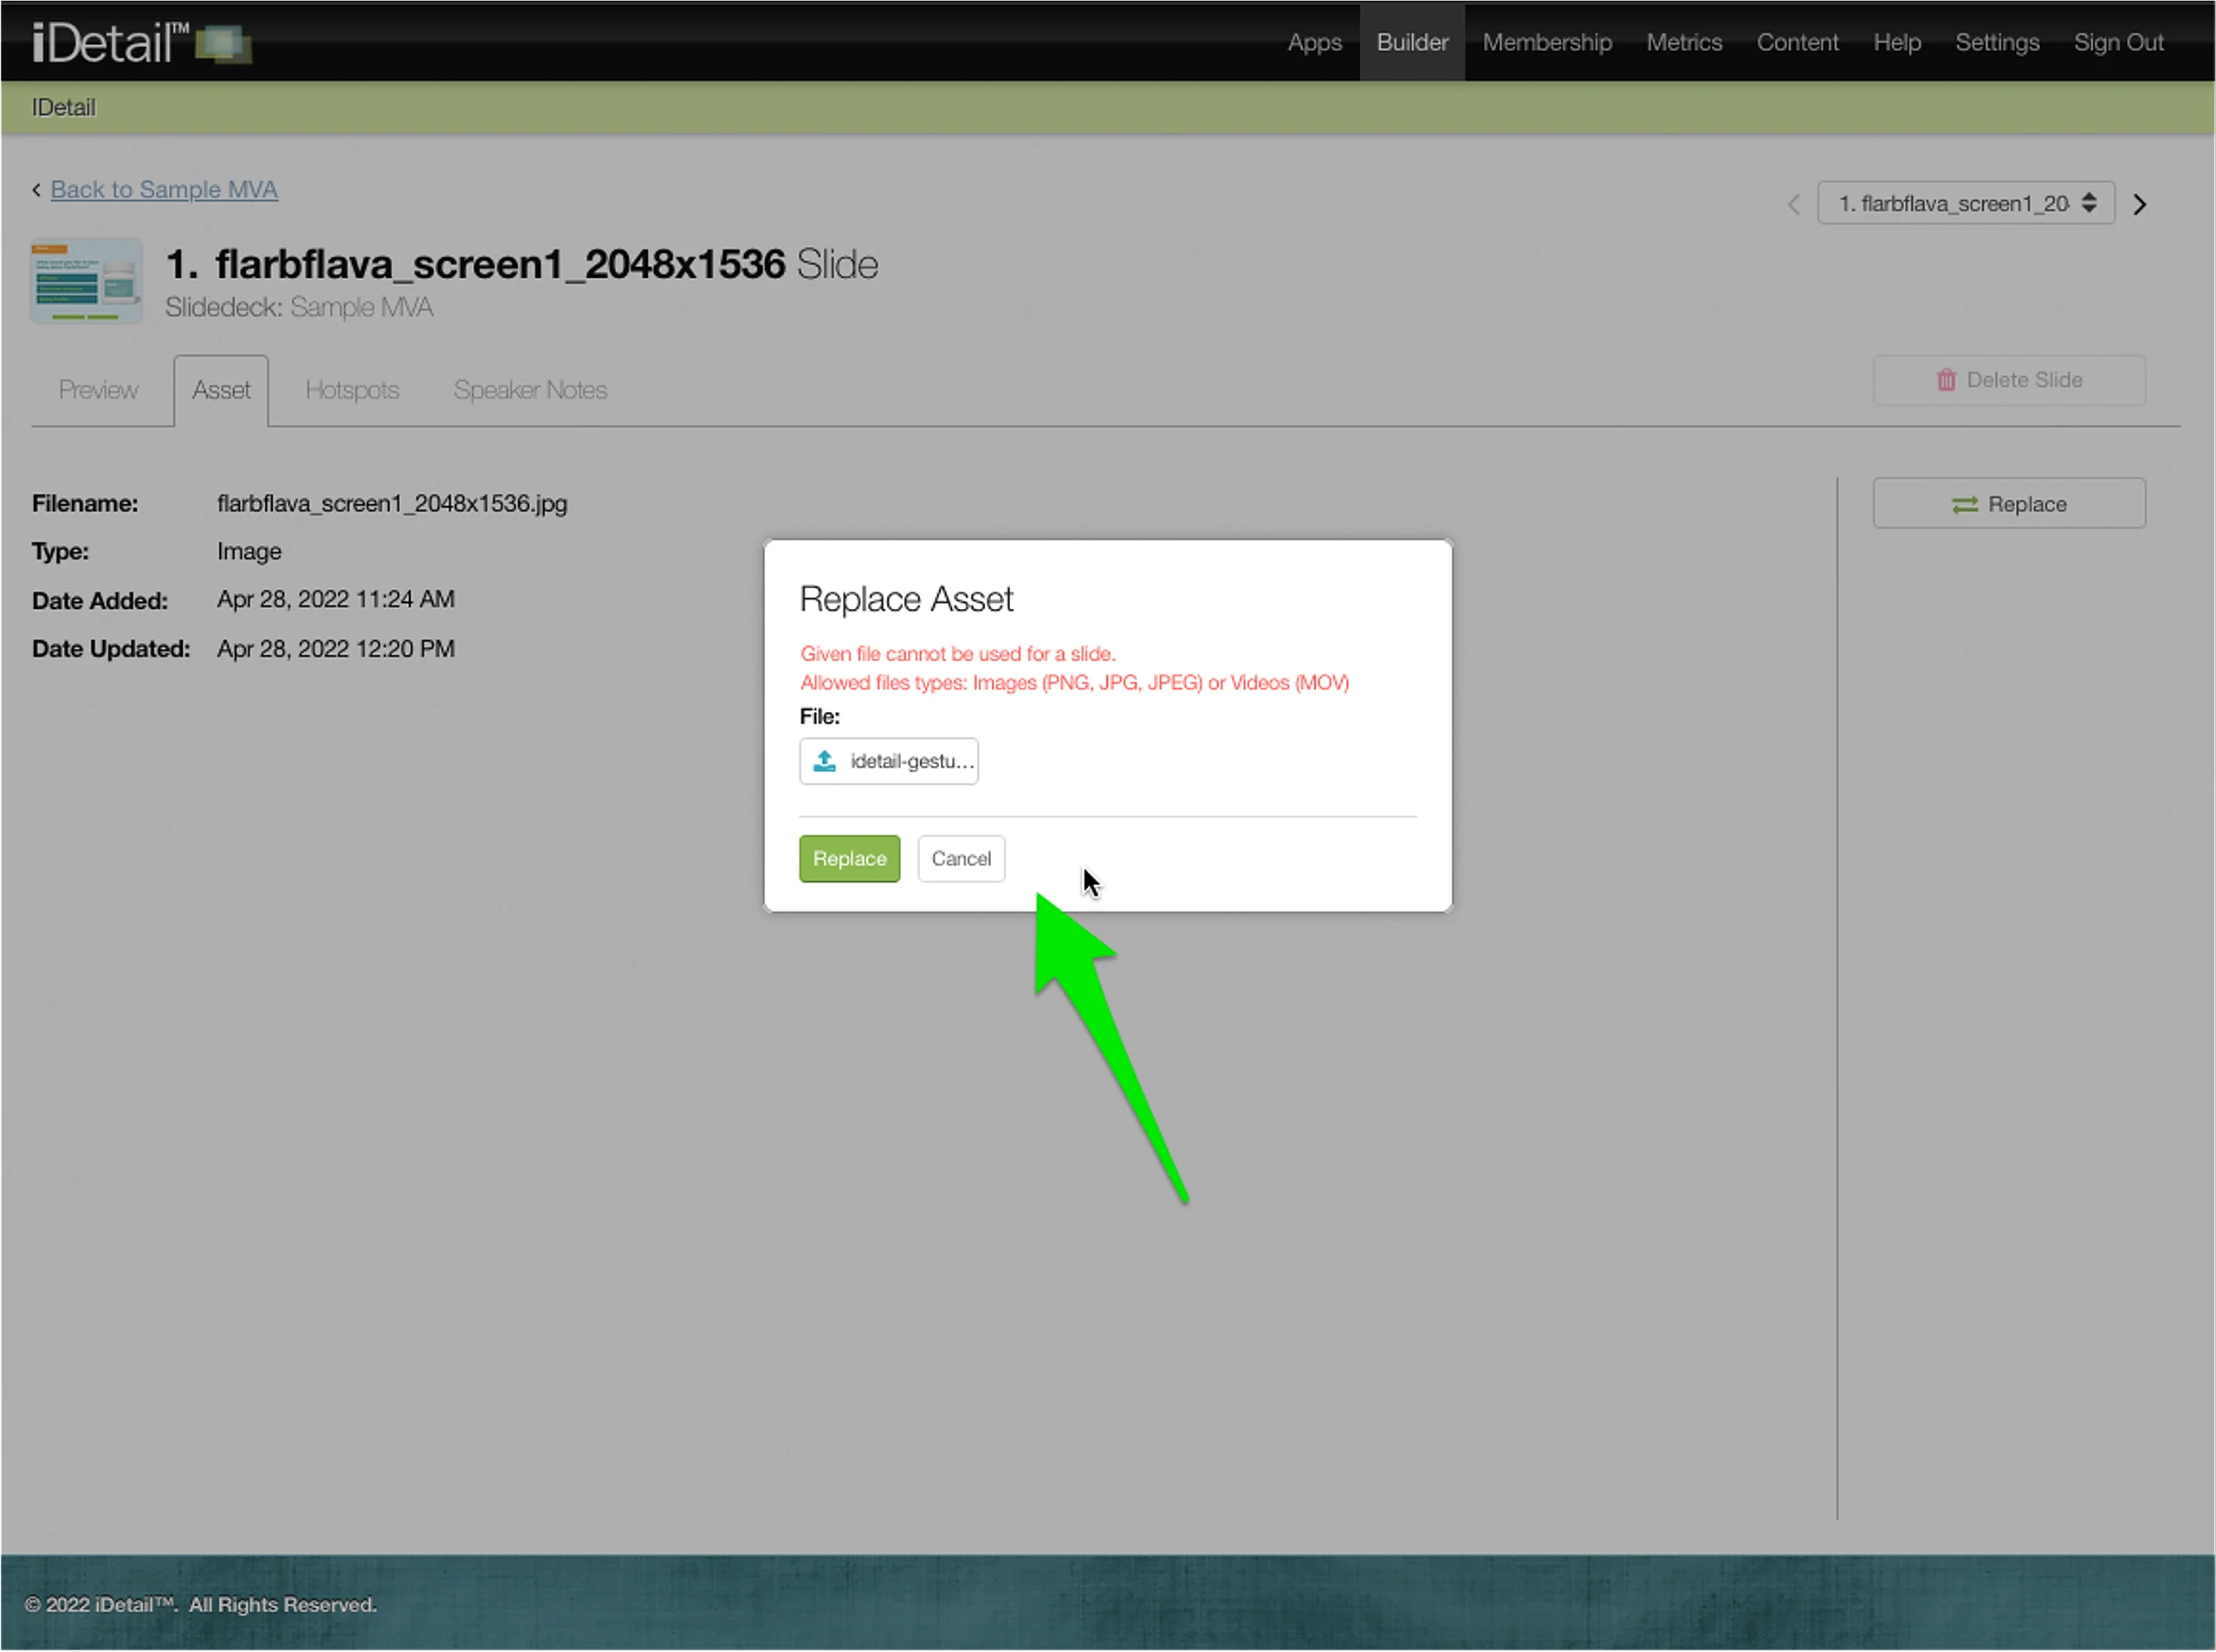Image resolution: width=2216 pixels, height=1652 pixels.
Task: Select the Asset tab
Action: [x=221, y=390]
